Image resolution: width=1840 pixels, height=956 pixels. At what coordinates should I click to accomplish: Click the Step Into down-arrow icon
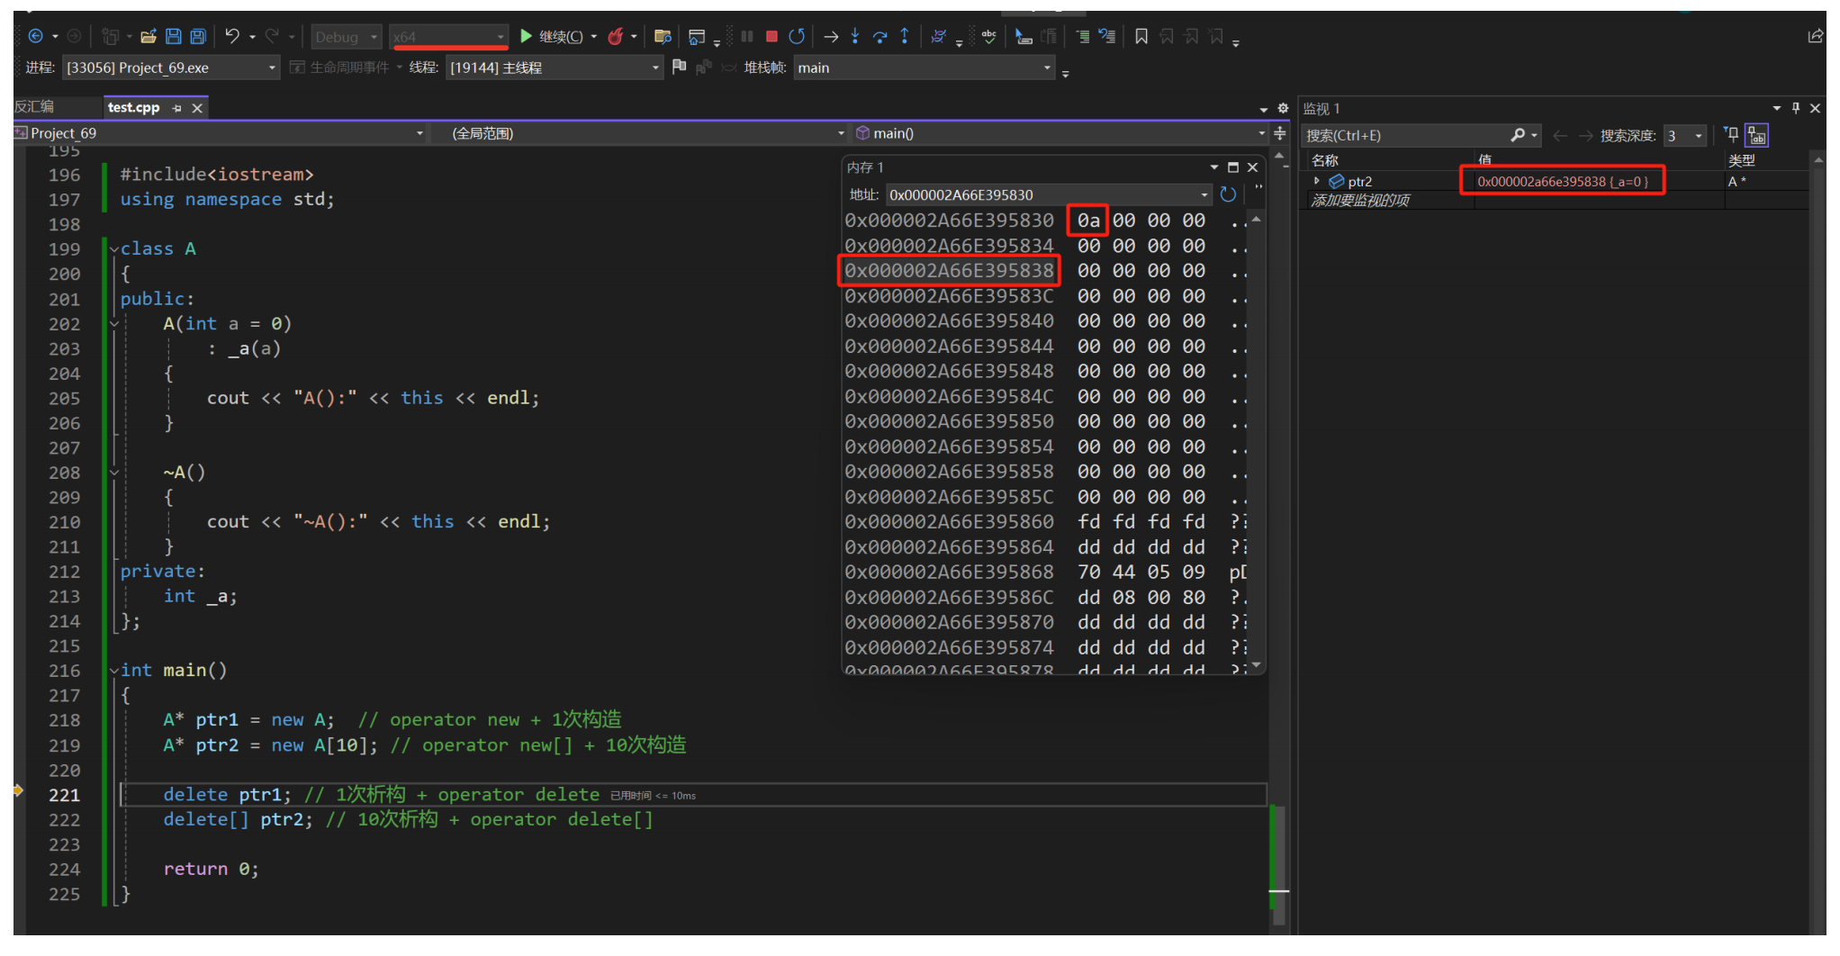tap(855, 36)
